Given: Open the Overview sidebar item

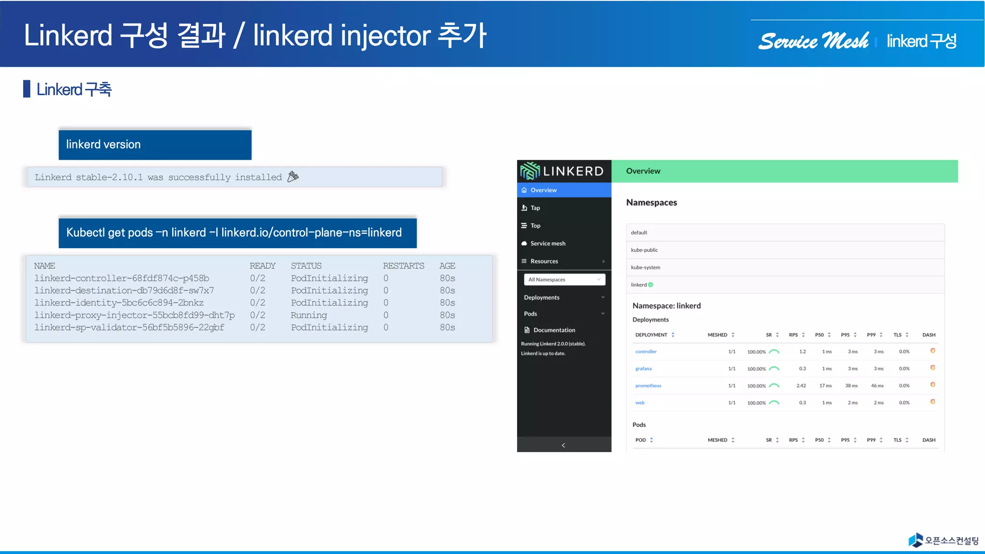Looking at the screenshot, I should coord(564,190).
